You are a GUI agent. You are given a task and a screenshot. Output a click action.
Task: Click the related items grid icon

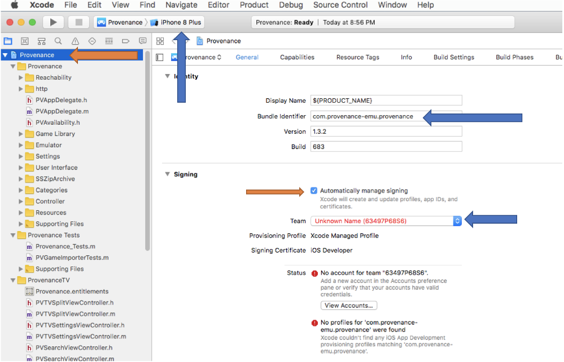pyautogui.click(x=160, y=41)
